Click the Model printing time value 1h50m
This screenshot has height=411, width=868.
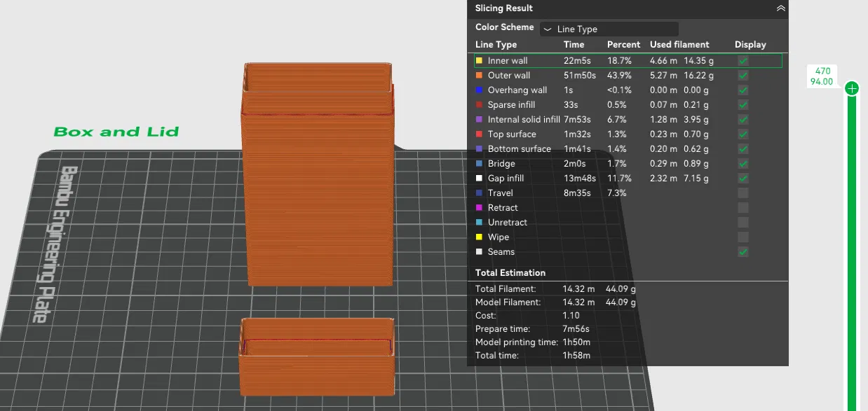(x=576, y=342)
